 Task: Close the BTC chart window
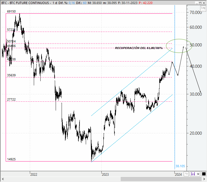point(204,3)
